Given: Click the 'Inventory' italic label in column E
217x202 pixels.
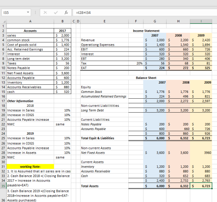Looking at the screenshot, I should [88, 167].
